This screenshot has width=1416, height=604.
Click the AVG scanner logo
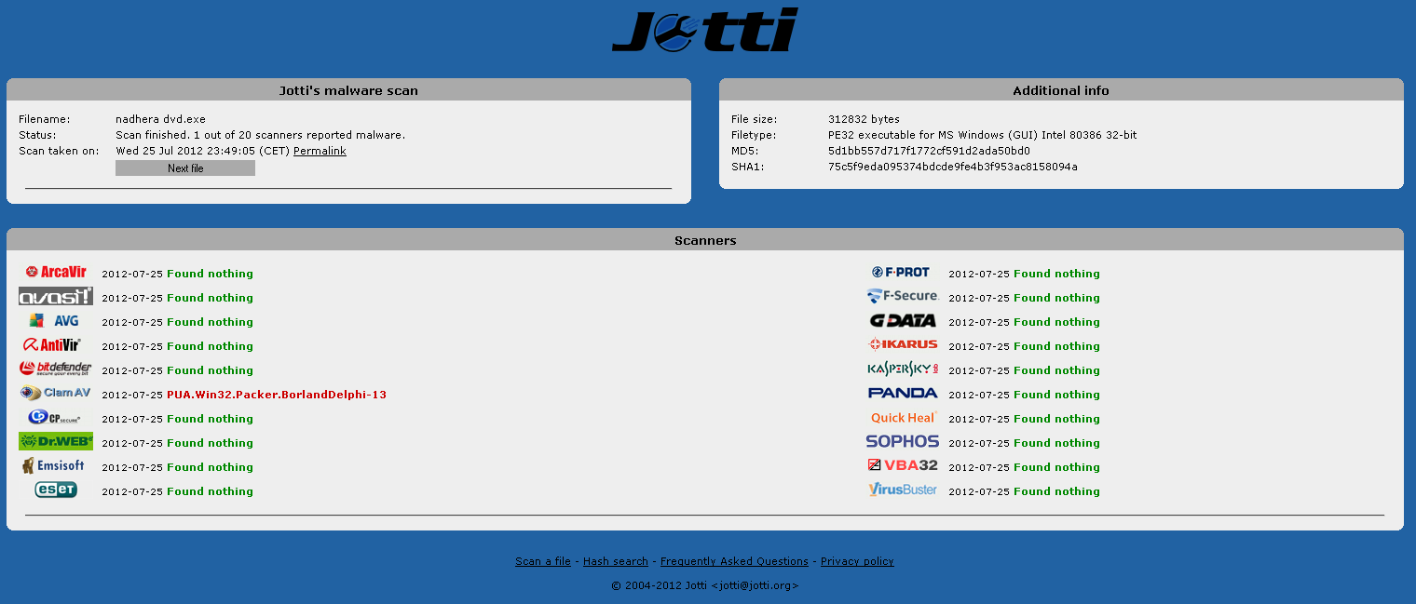[x=54, y=320]
